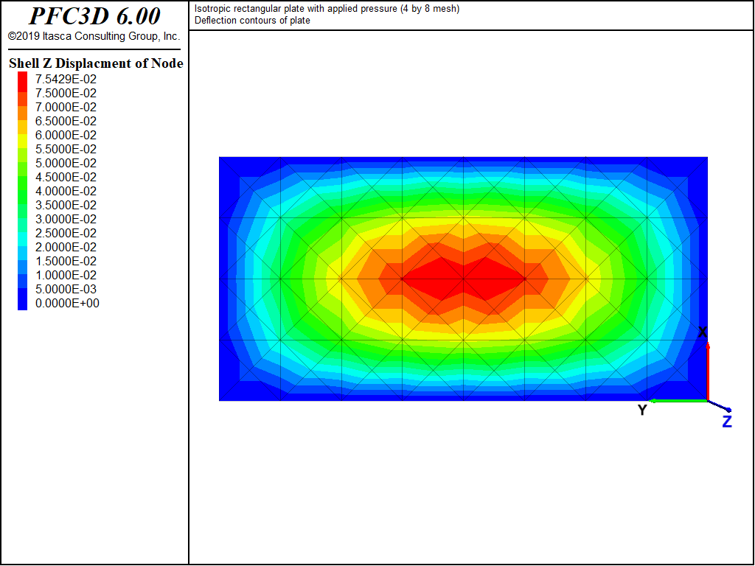Click the 3.0000E-02 legend value
This screenshot has width=755, height=566.
66,218
